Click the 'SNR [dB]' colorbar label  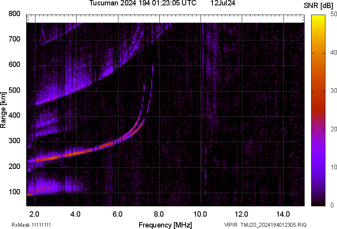(x=318, y=5)
